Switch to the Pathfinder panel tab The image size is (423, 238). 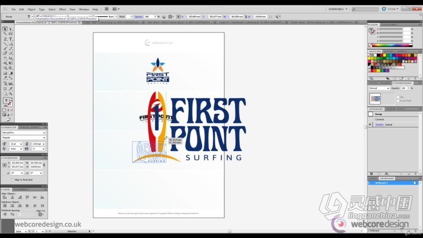21,189
